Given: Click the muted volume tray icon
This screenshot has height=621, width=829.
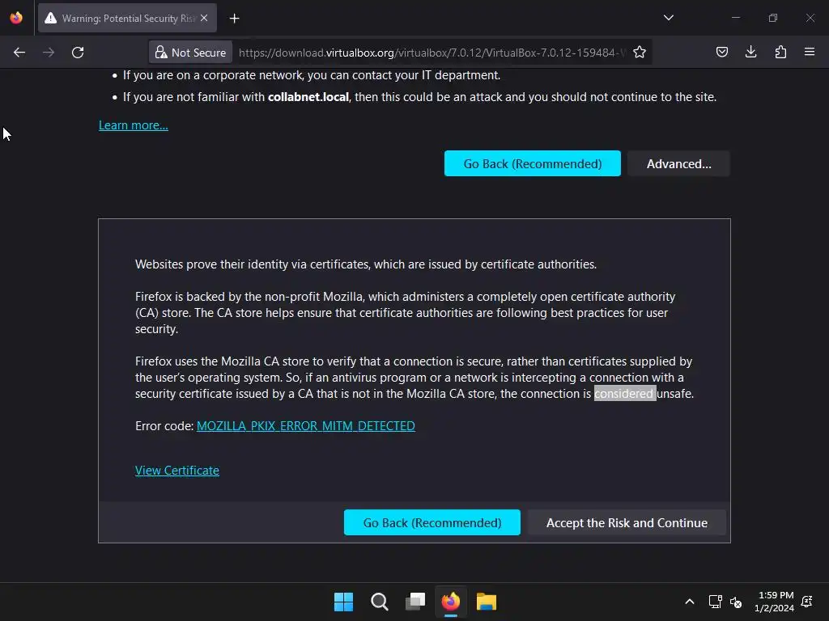Looking at the screenshot, I should coord(735,602).
